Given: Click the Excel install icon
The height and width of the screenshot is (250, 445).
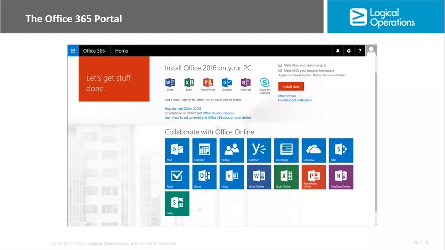Looking at the screenshot, I should 189,83.
